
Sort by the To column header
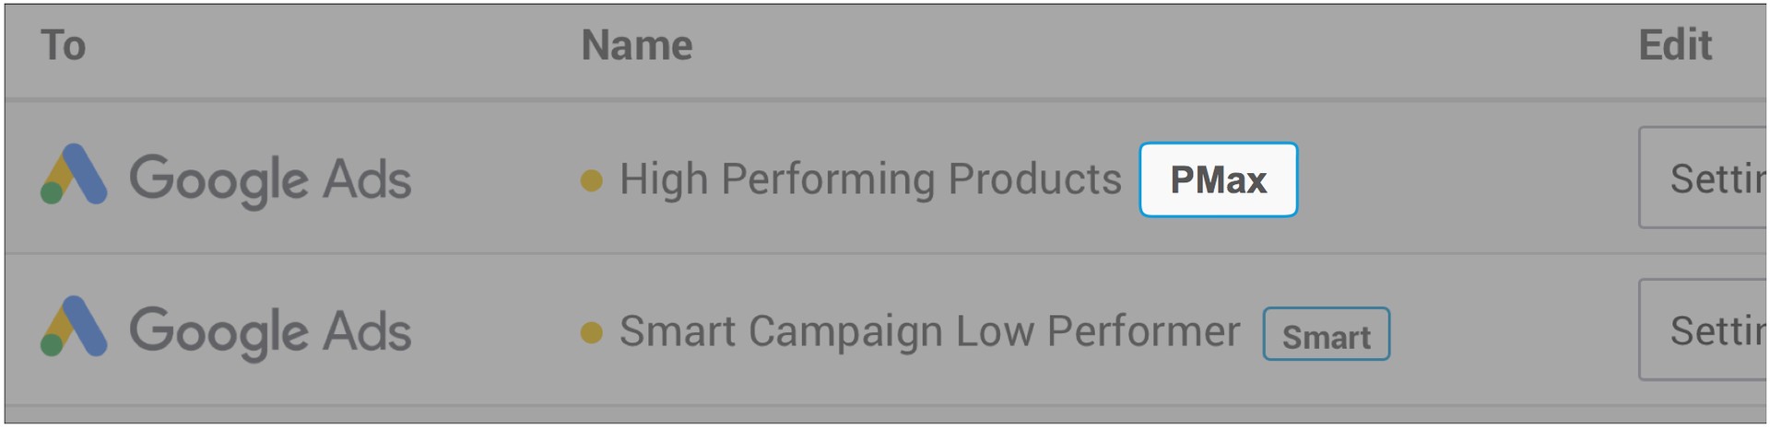click(x=63, y=46)
